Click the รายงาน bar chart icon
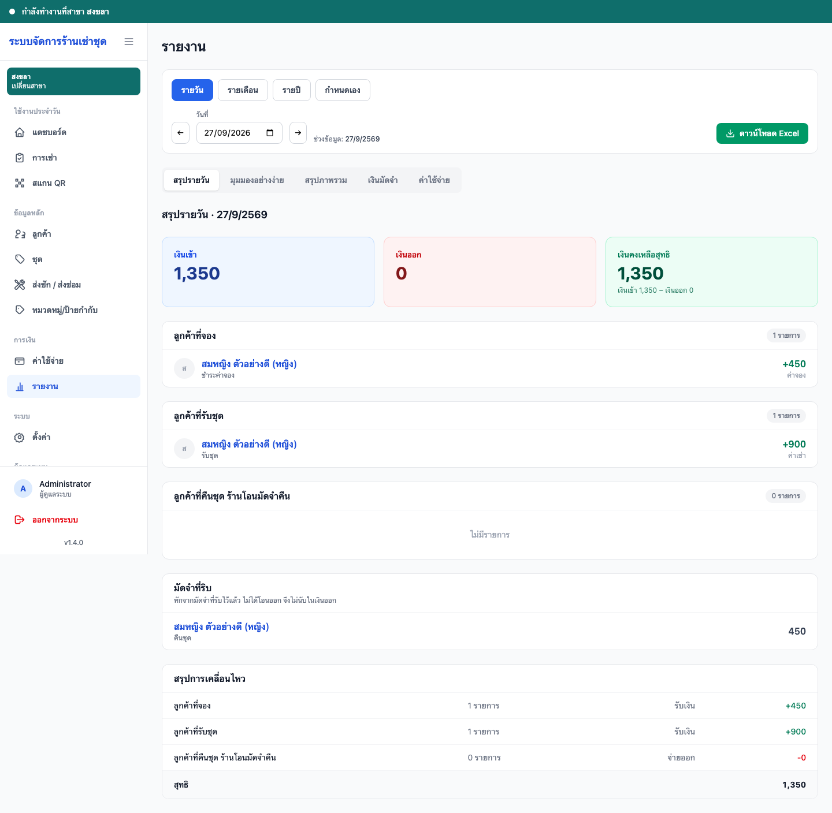 (x=20, y=386)
